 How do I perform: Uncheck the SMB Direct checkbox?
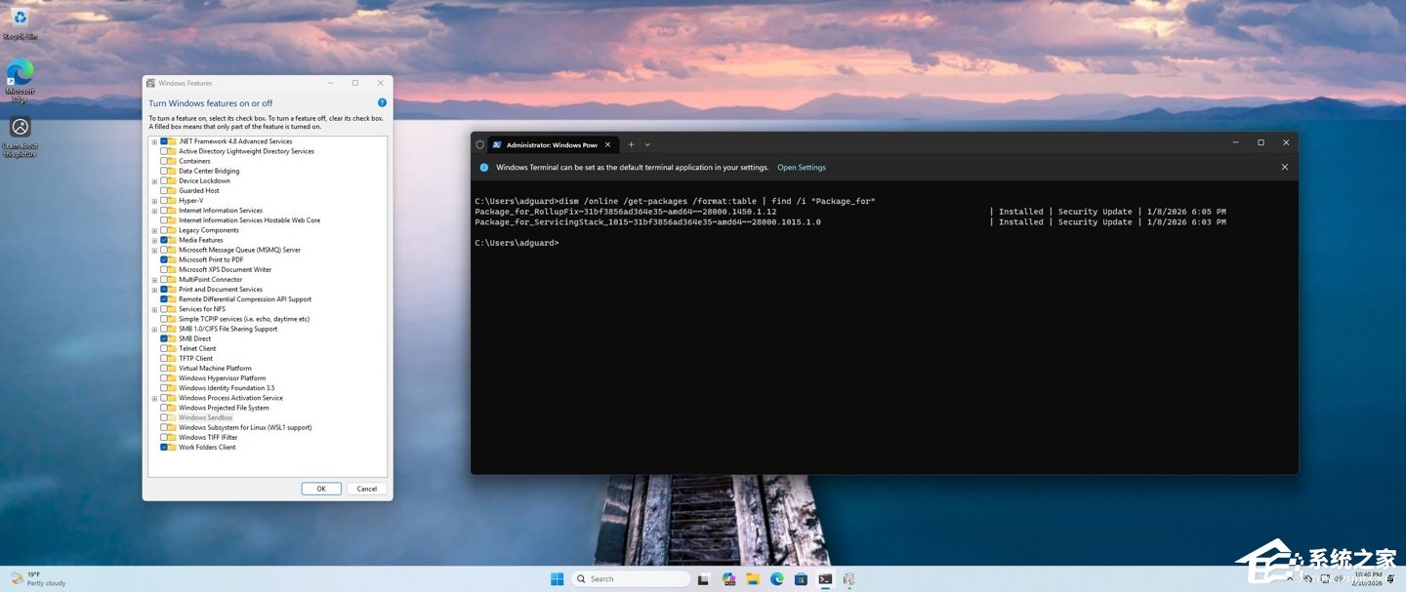[164, 338]
